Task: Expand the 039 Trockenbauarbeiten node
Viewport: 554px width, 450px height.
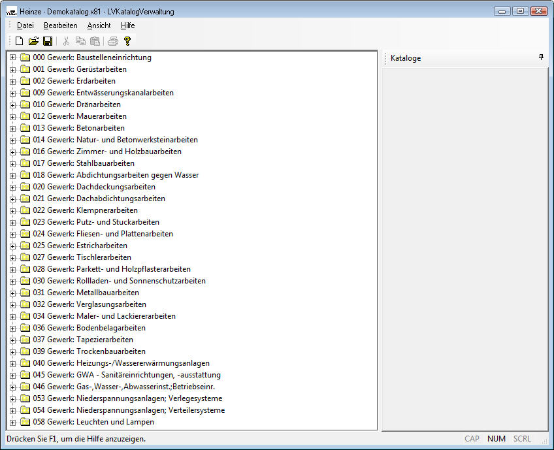Action: click(12, 352)
